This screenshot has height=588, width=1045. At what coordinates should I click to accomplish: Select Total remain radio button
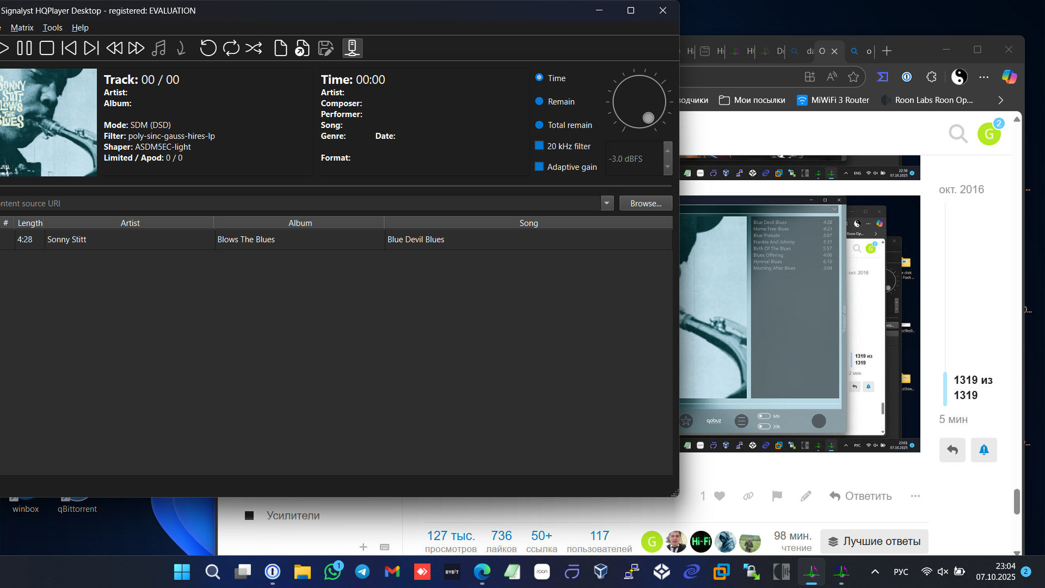pos(539,125)
